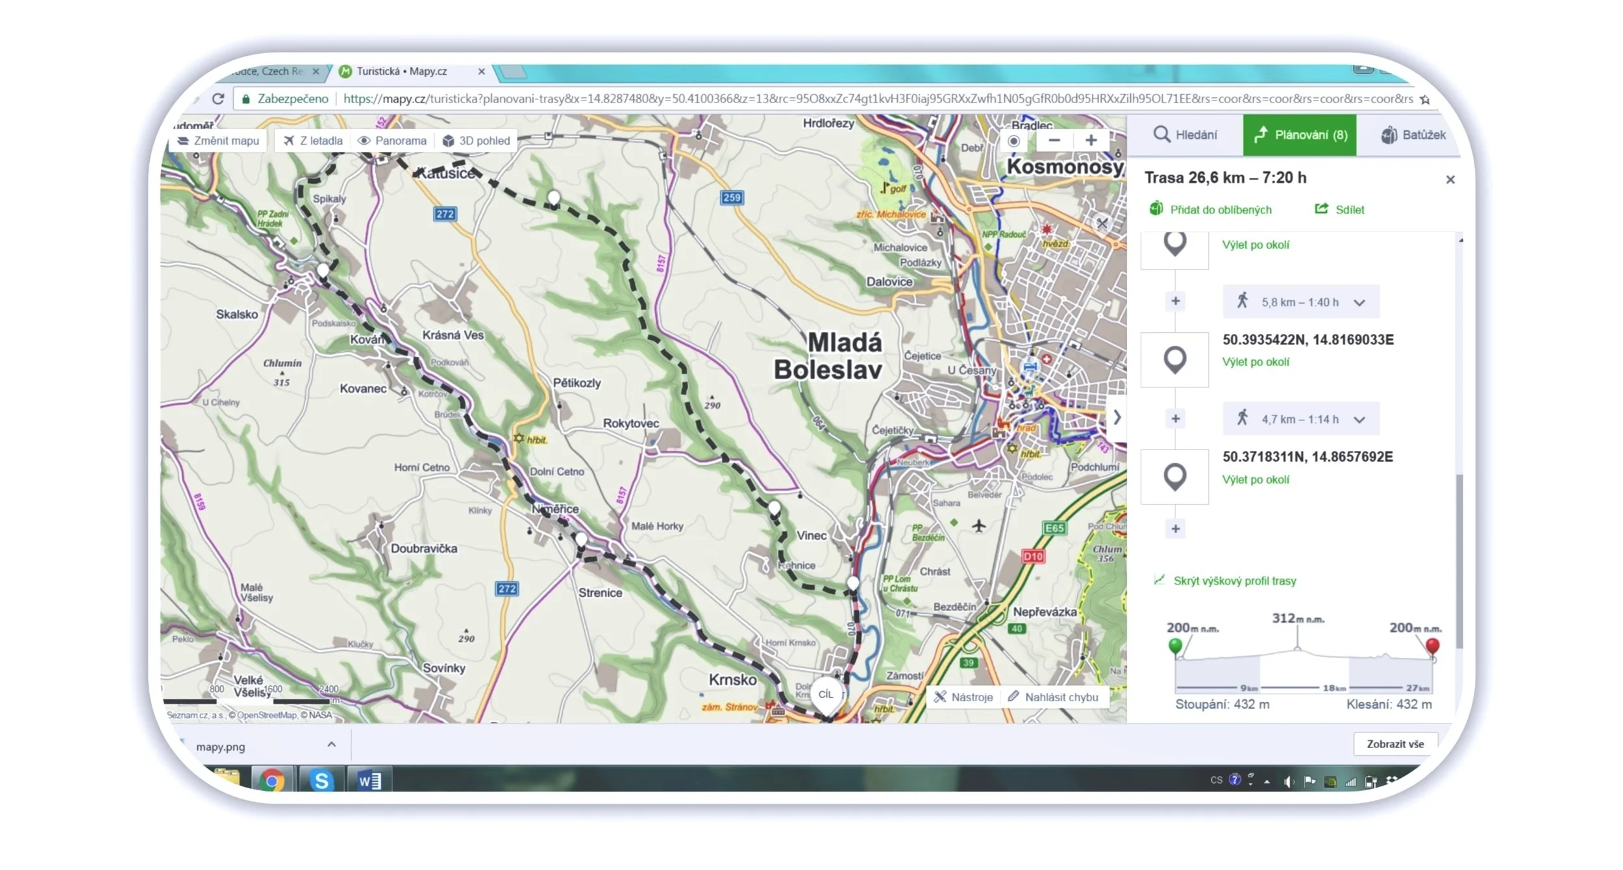Open Panorama view
The width and height of the screenshot is (1623, 870).
393,141
